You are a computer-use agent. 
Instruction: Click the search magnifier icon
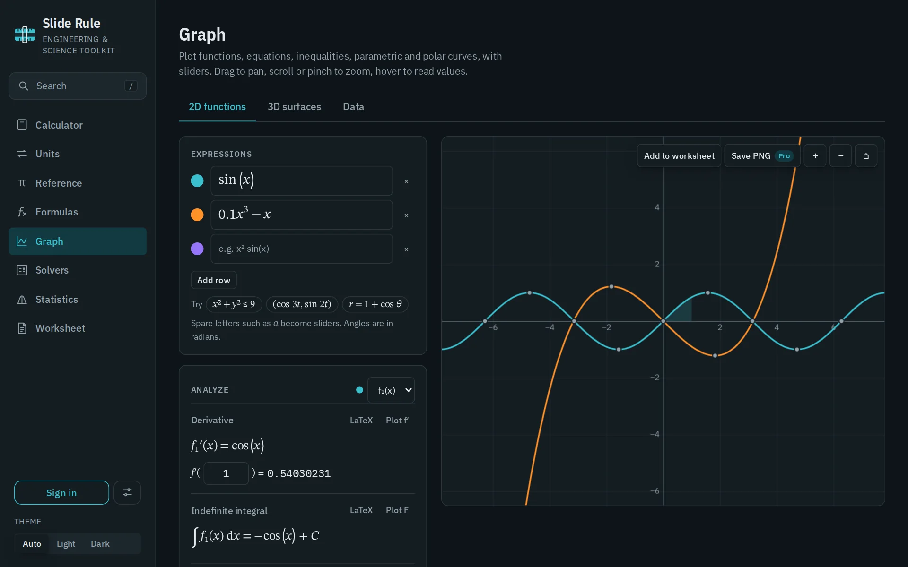[x=23, y=86]
